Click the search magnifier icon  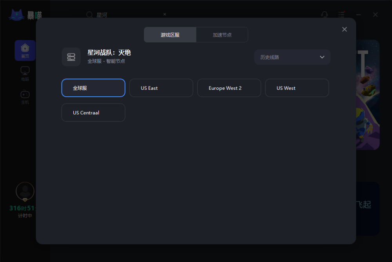click(89, 15)
